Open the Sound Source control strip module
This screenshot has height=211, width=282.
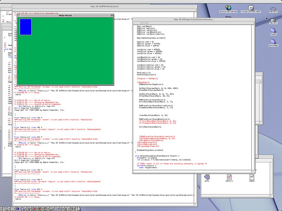tap(67, 209)
